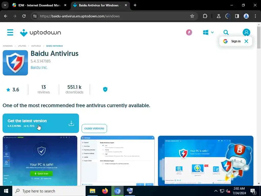Sign in with Google
Image resolution: width=261 pixels, height=196 pixels.
tap(232, 41)
